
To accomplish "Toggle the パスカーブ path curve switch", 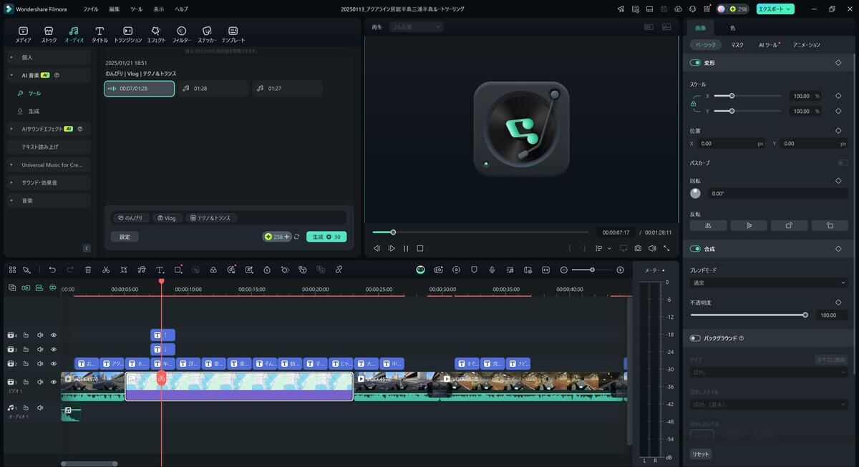I will 843,163.
